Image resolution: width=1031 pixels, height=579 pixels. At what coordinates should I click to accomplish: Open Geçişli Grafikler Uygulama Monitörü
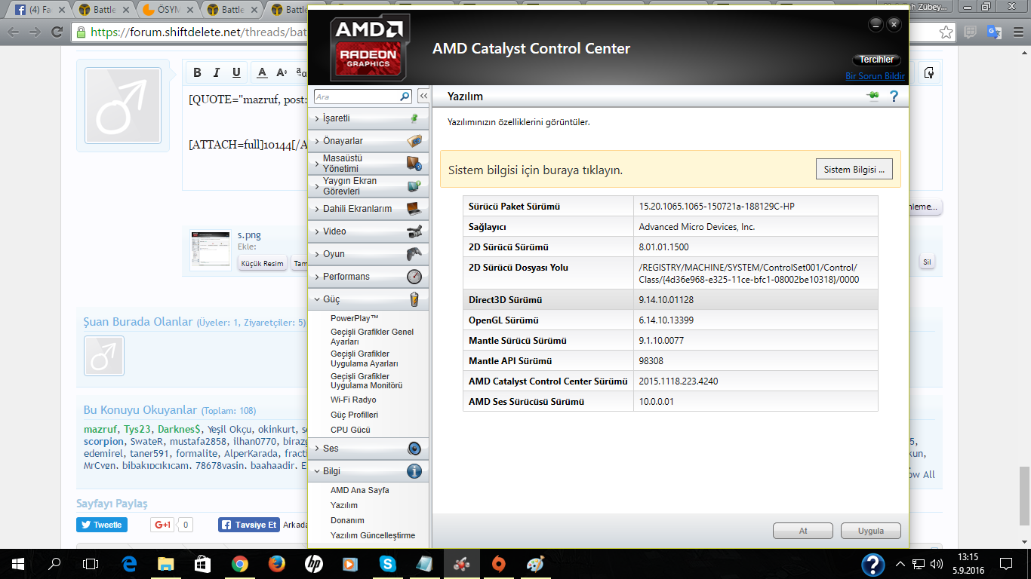[x=366, y=381]
